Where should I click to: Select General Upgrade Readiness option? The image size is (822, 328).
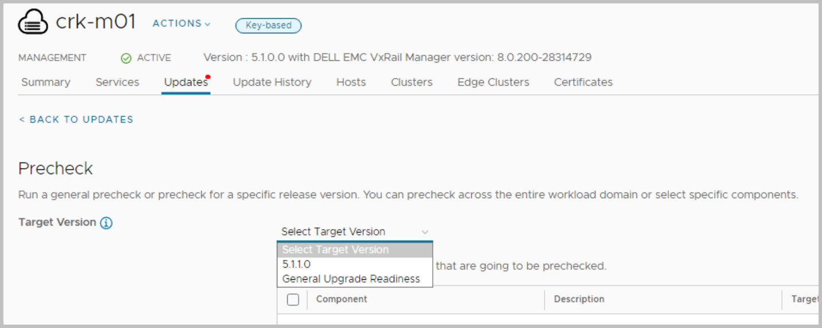351,279
